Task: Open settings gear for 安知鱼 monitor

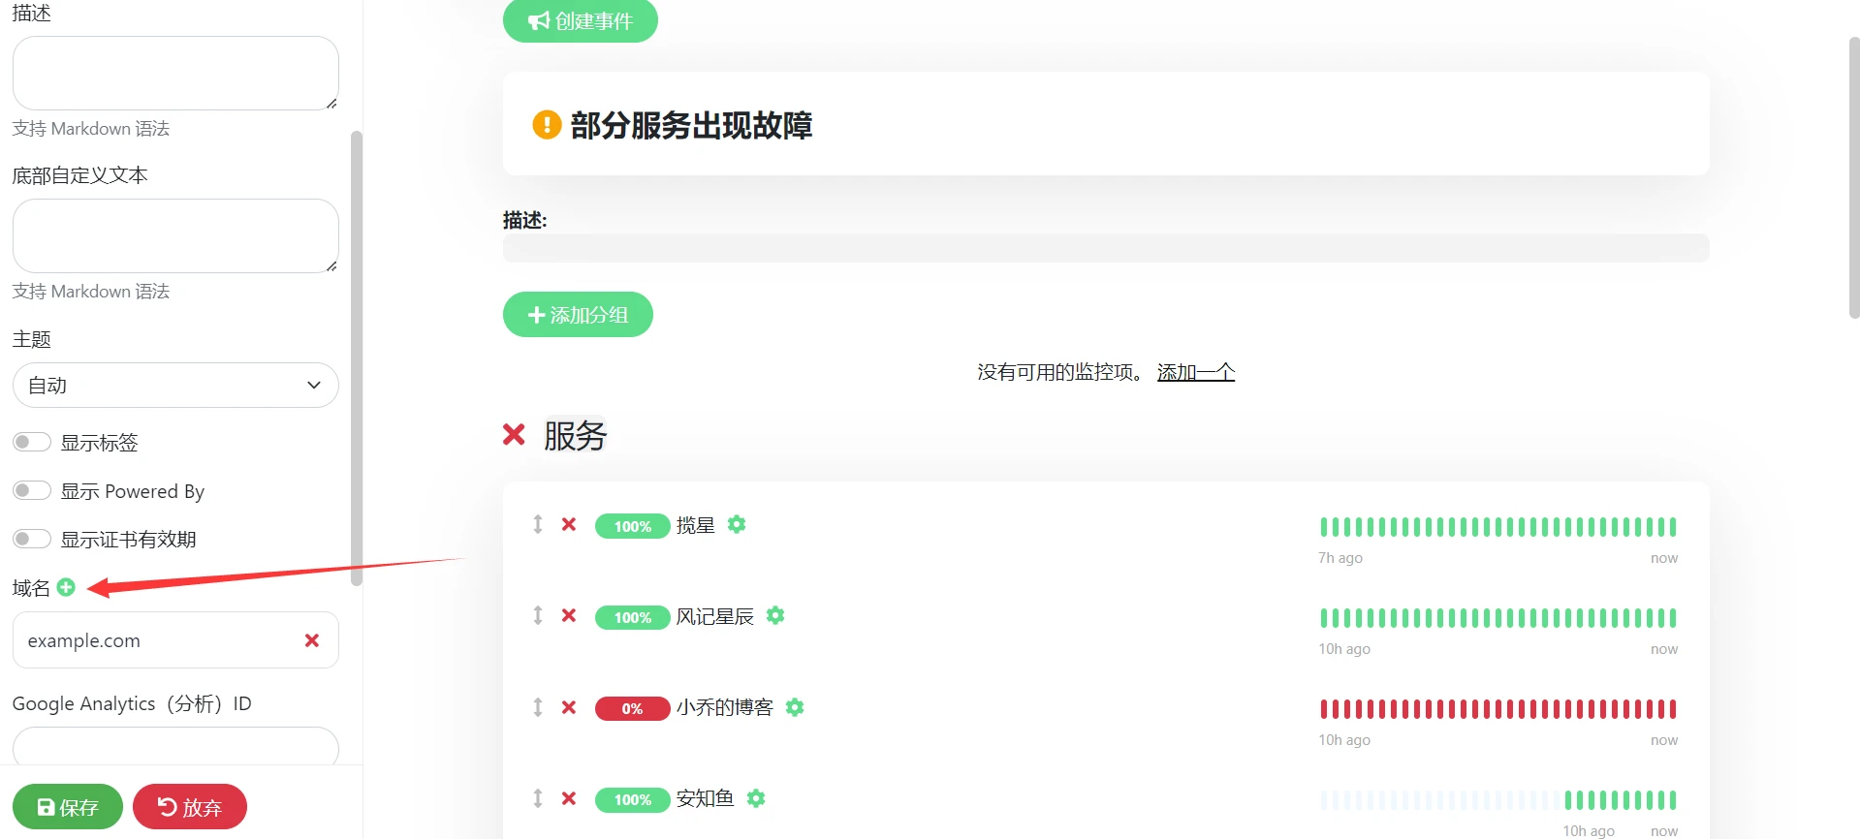Action: click(756, 798)
